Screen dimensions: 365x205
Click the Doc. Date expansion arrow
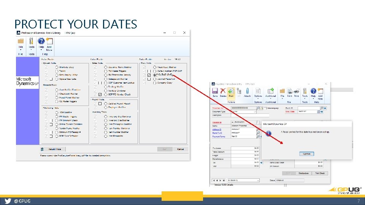point(322,112)
